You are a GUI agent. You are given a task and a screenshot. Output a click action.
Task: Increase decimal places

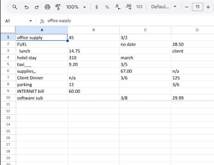(128, 7)
